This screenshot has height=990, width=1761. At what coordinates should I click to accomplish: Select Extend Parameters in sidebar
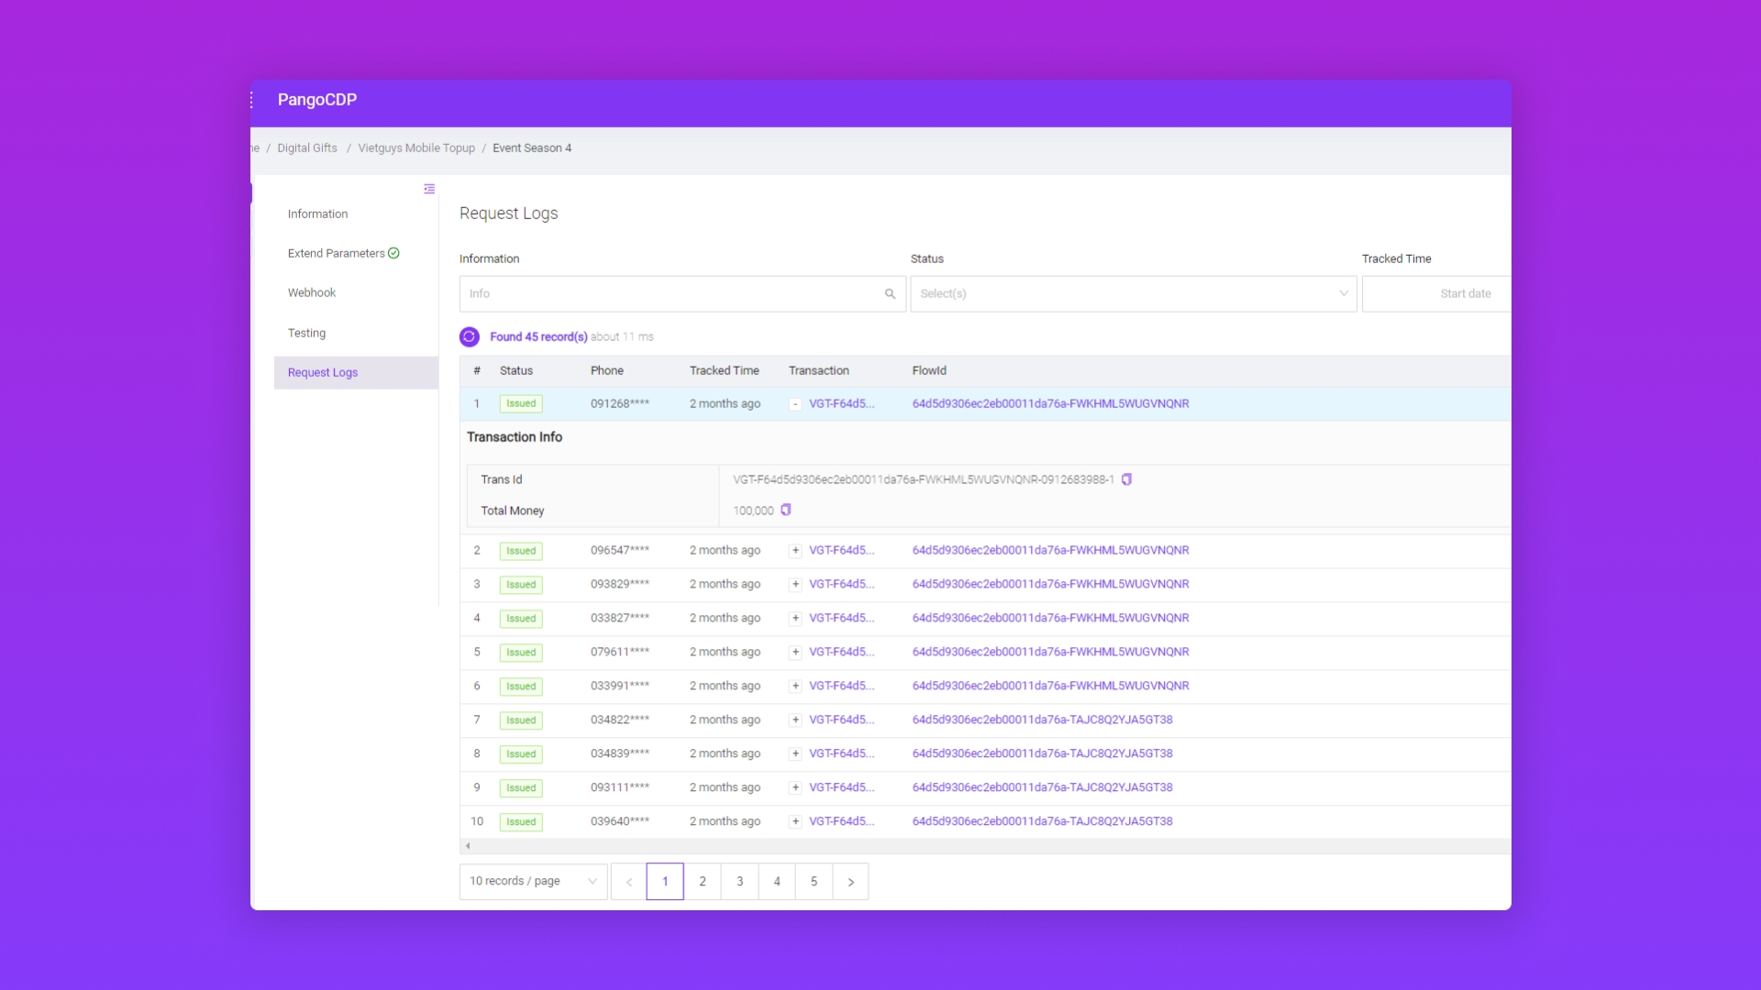coord(337,254)
